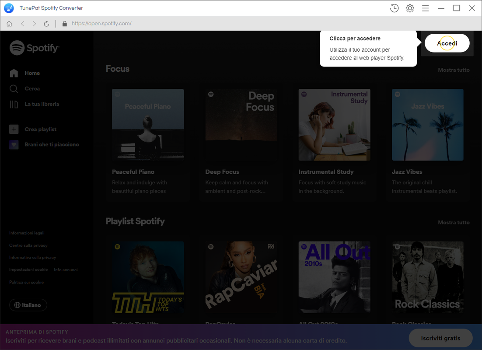This screenshot has height=350, width=482.
Task: Open Rock Classics playlist cover
Action: click(428, 277)
